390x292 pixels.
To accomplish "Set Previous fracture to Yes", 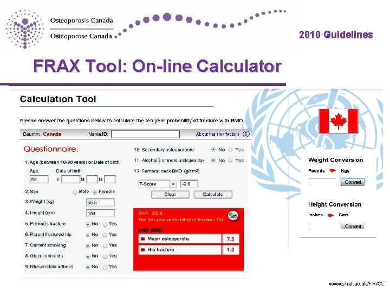I will pyautogui.click(x=105, y=224).
